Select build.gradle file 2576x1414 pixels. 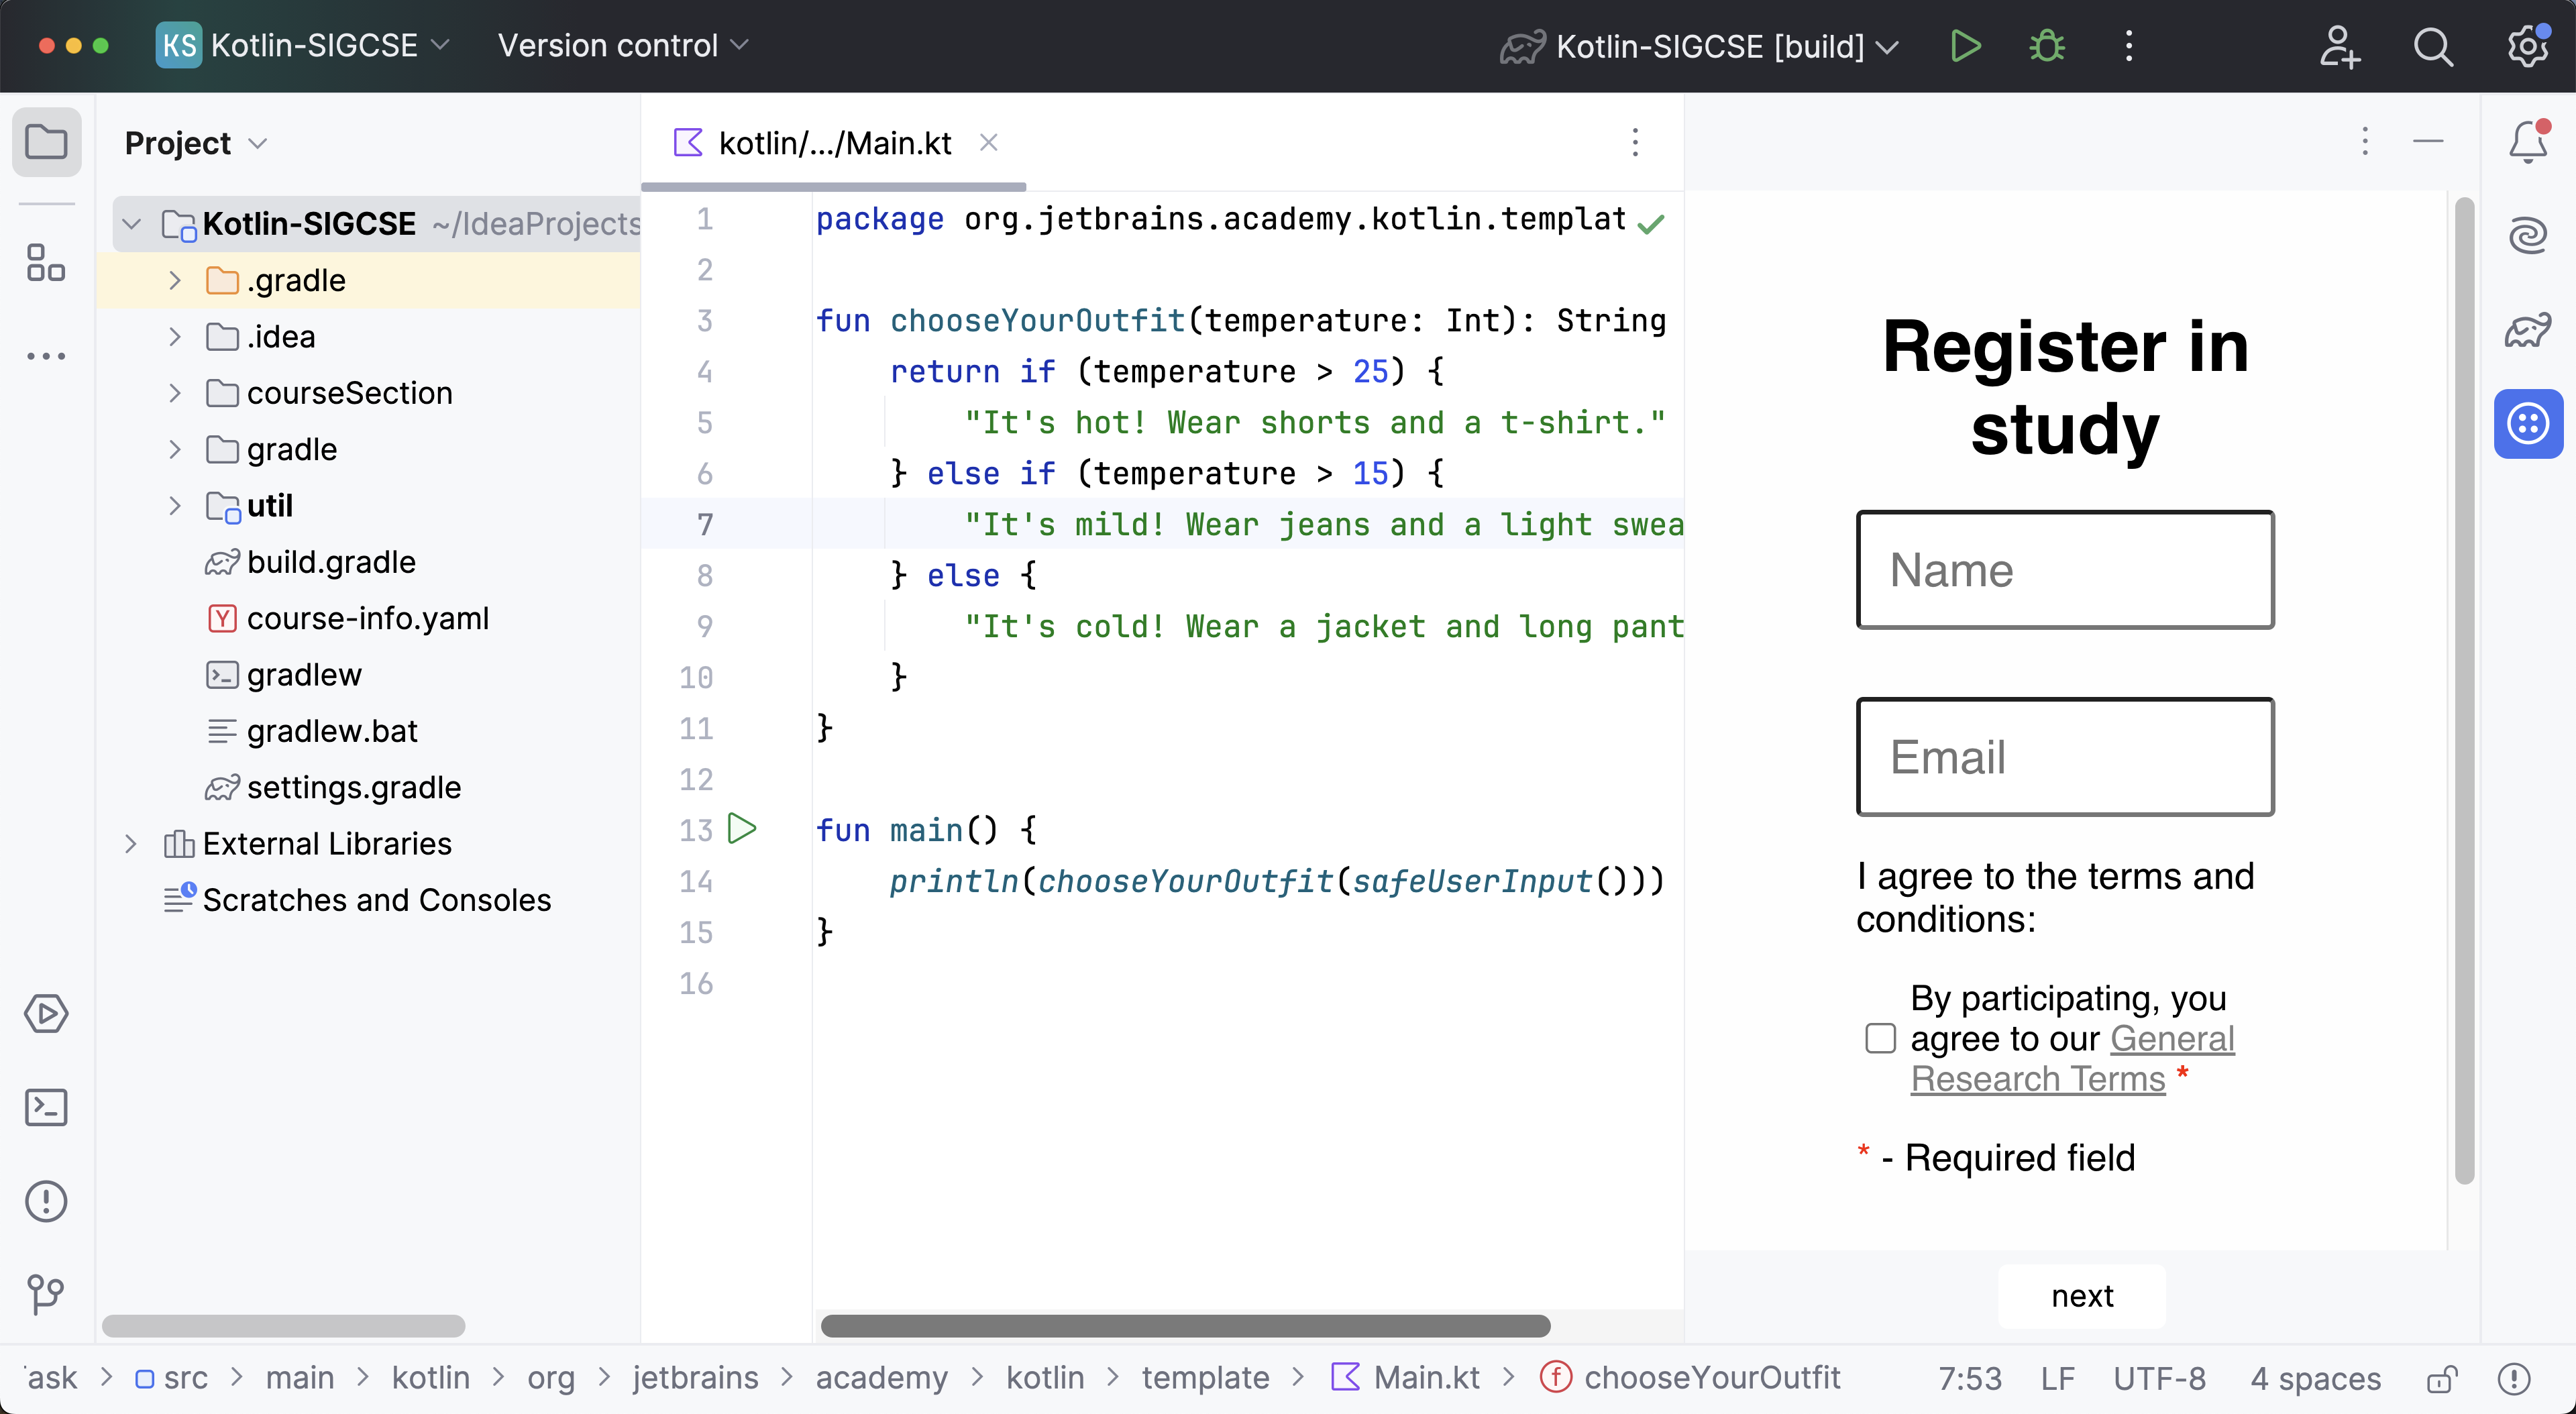(331, 562)
